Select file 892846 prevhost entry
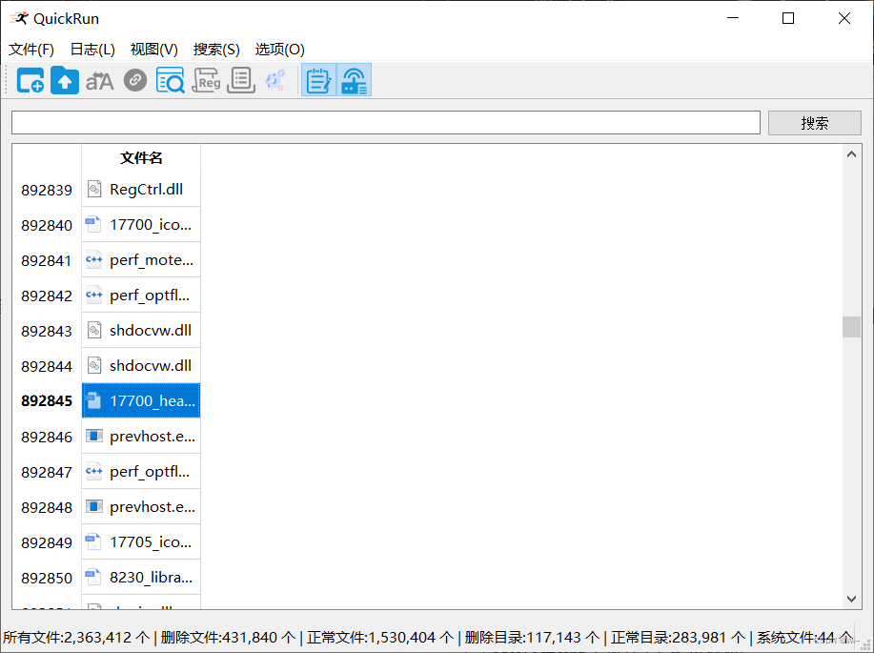 [x=140, y=436]
